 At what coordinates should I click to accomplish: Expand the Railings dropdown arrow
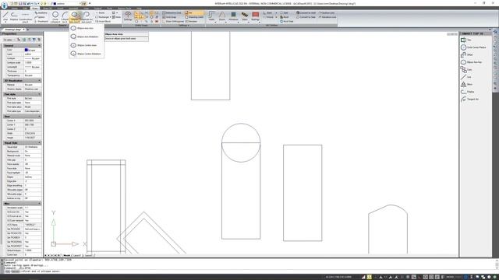(x=259, y=23)
